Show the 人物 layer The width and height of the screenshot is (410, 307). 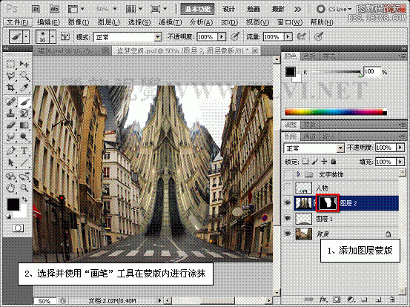click(x=288, y=188)
